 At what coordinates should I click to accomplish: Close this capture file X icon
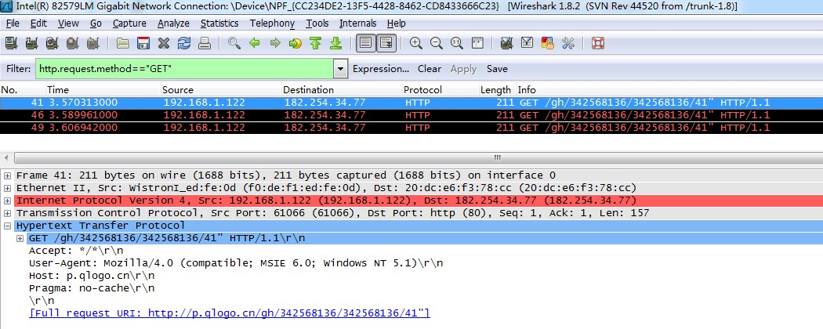[164, 43]
